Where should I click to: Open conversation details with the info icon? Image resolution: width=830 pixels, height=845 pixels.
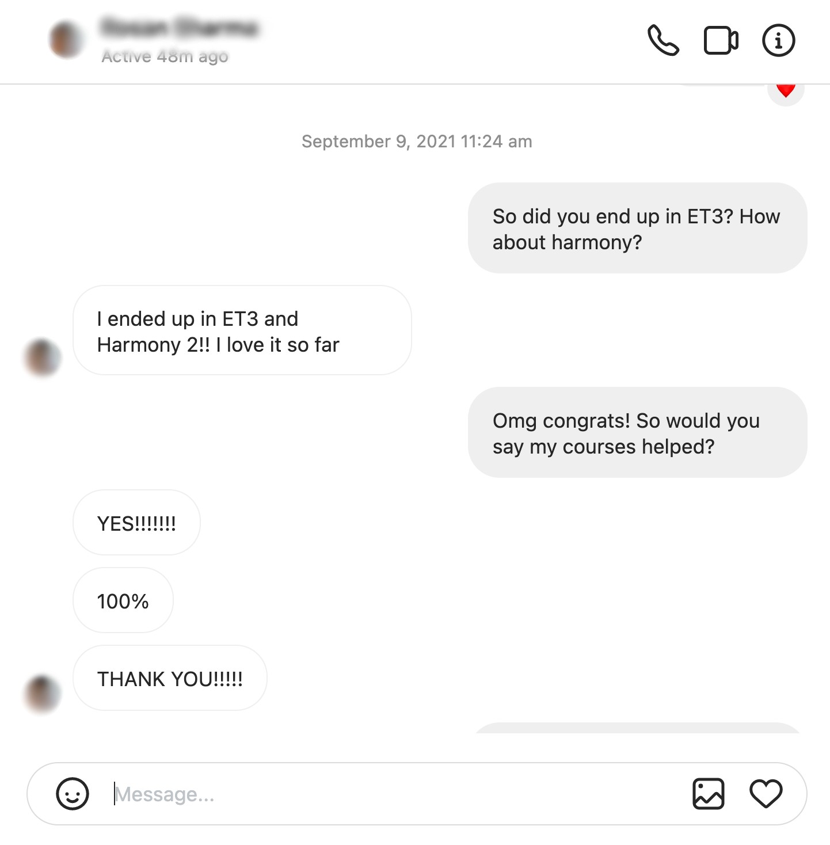coord(779,40)
